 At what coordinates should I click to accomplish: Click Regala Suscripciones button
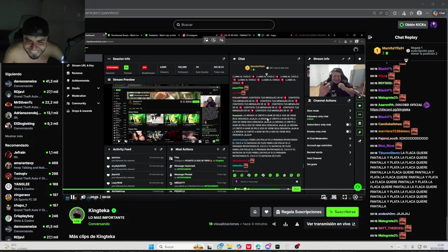(x=299, y=212)
